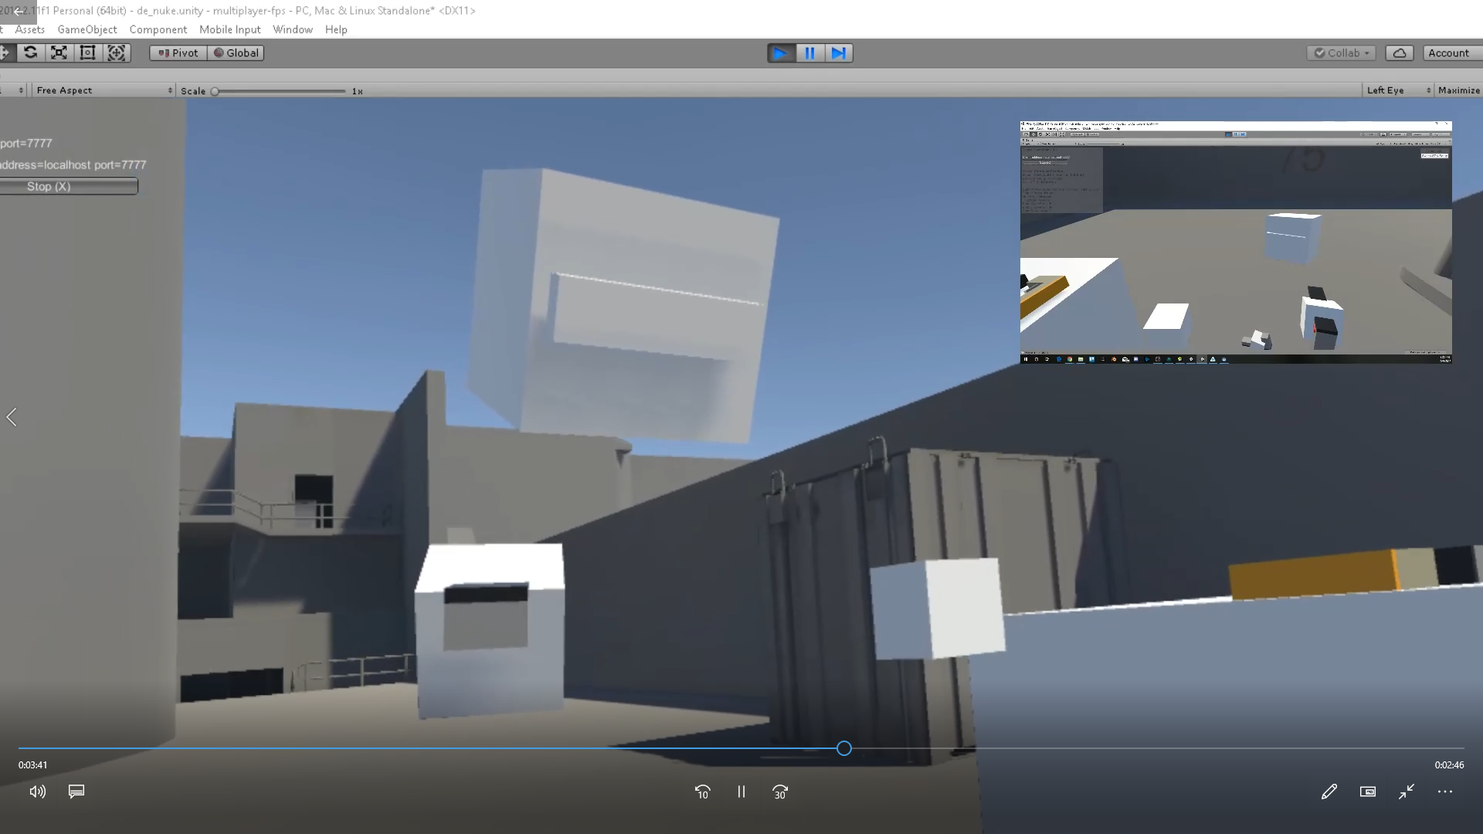Screen dimensions: 1483x834
Task: Expand the Left Eye dropdown
Action: (1398, 90)
